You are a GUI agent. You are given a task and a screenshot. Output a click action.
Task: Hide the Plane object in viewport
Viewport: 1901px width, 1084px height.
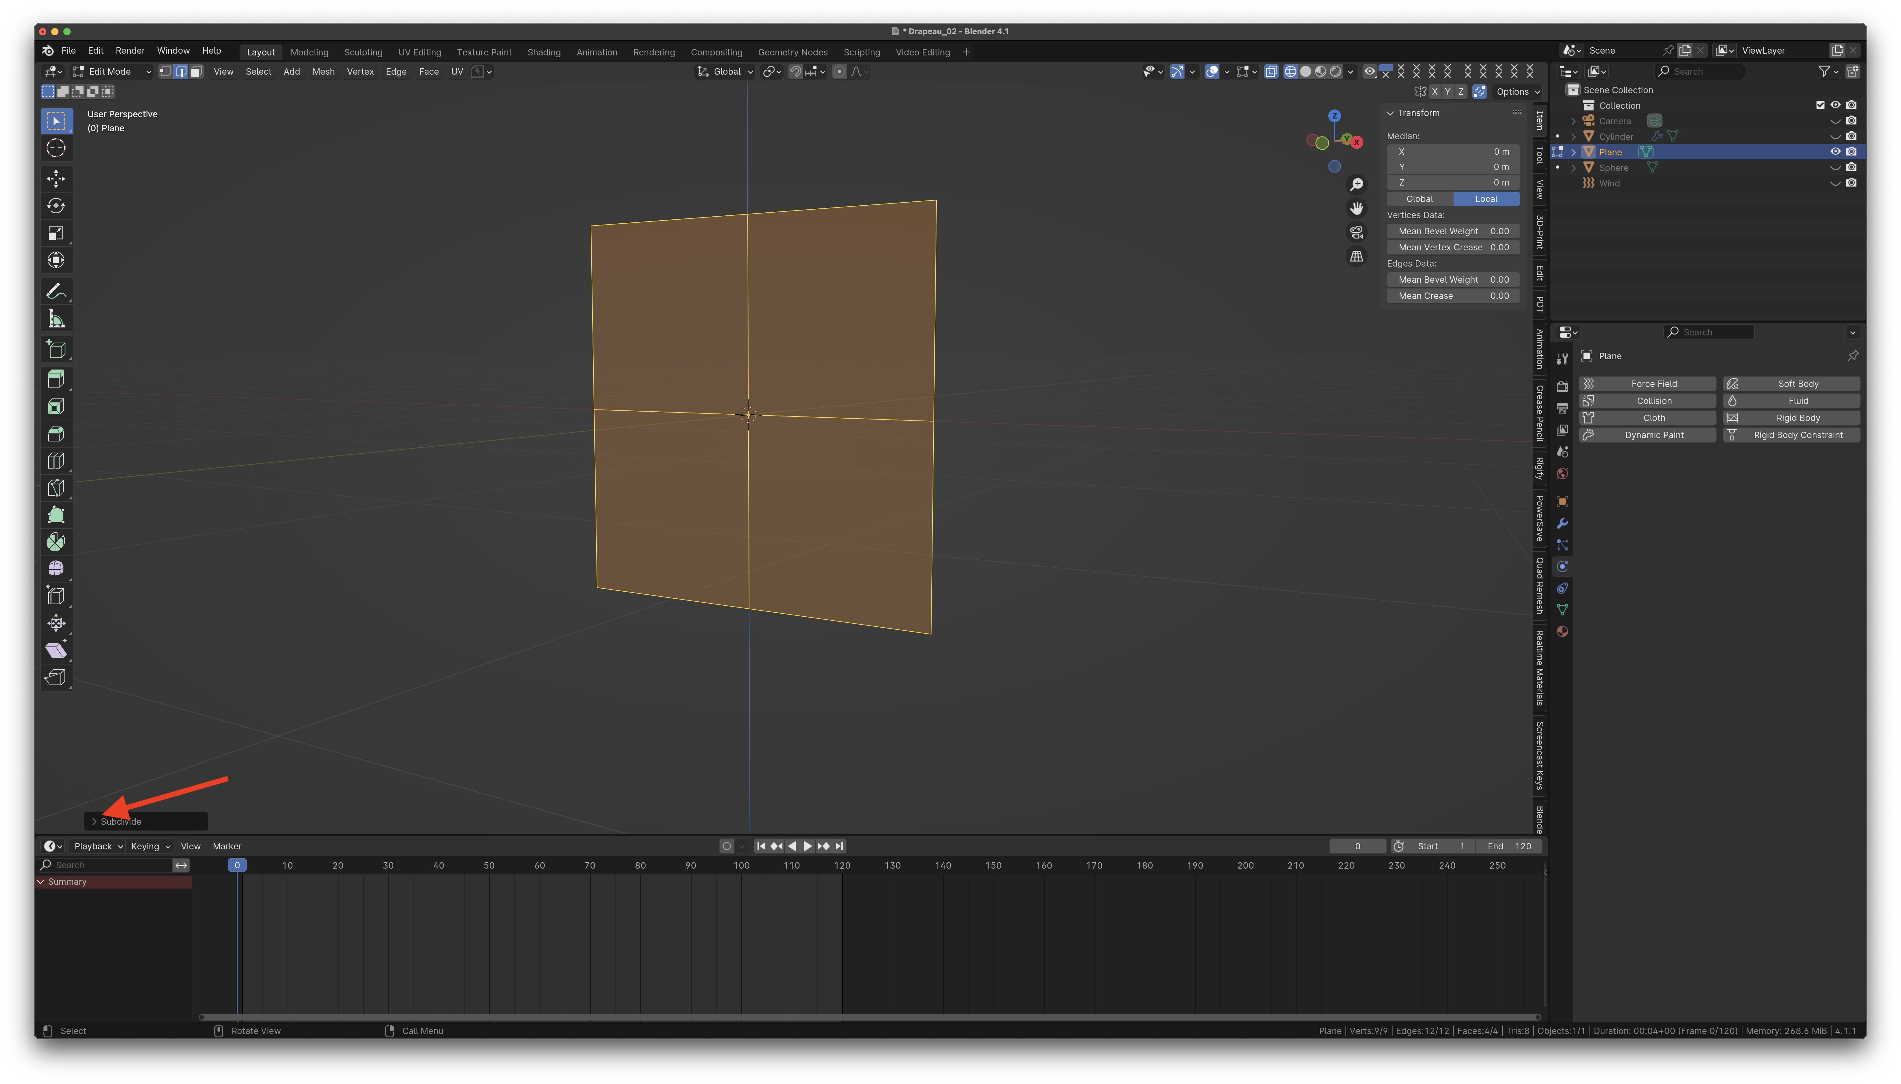point(1836,152)
